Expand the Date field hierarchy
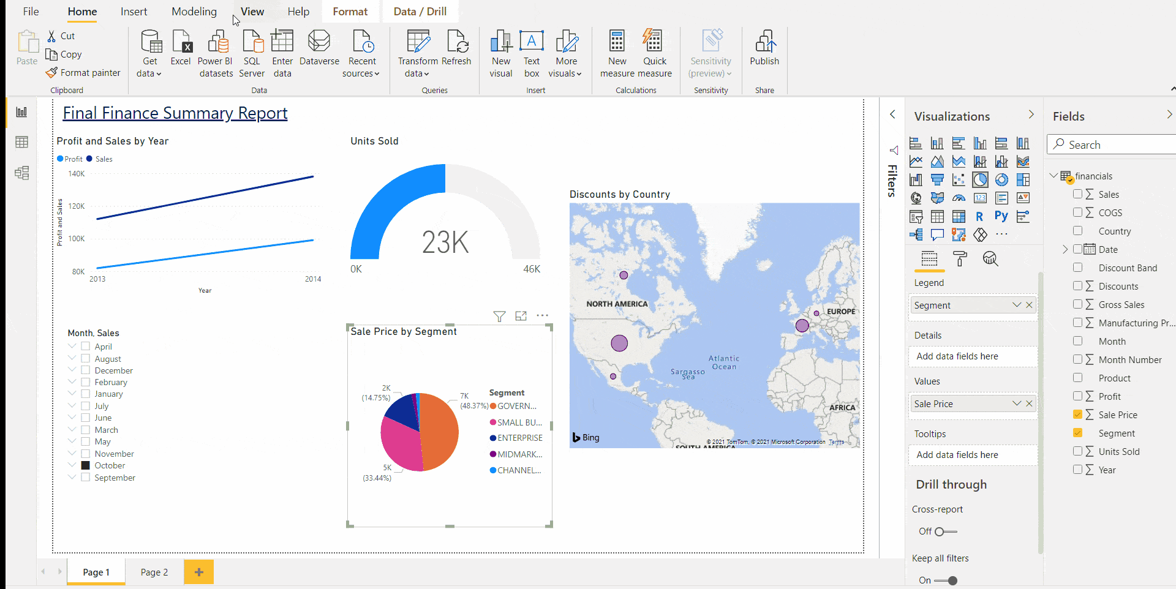 point(1065,249)
